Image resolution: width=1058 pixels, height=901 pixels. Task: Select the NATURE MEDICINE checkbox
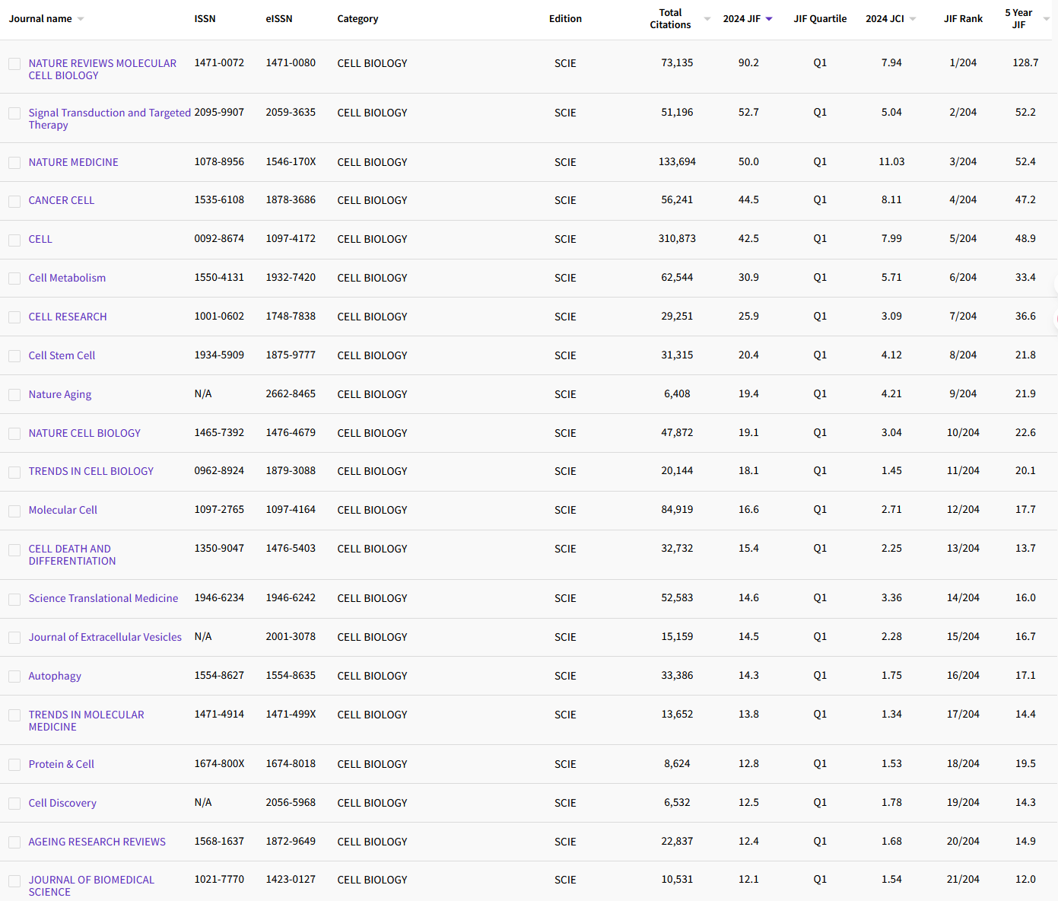(x=14, y=163)
